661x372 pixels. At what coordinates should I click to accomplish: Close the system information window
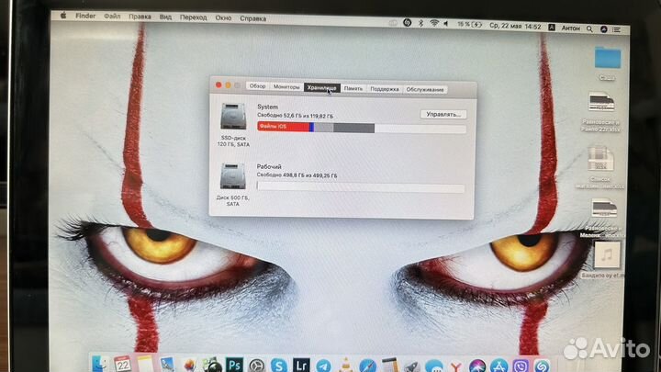coord(218,85)
